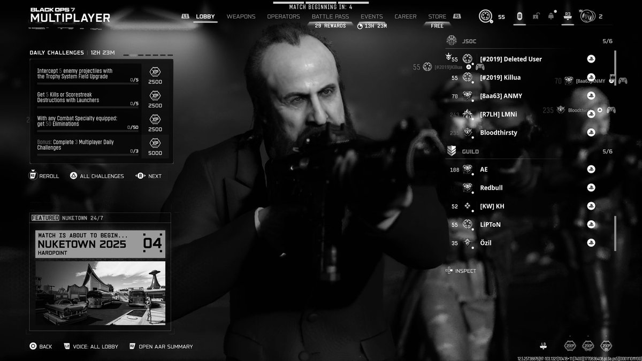
Task: Open the EVENTS tab
Action: point(372,17)
